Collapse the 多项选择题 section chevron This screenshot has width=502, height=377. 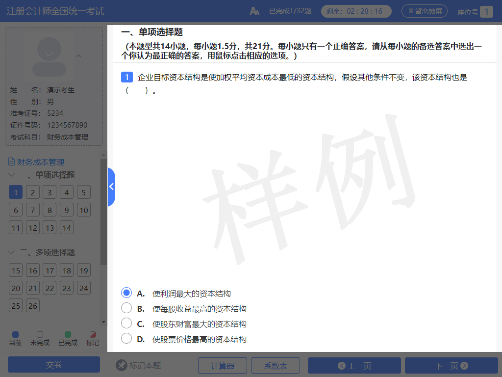11,252
